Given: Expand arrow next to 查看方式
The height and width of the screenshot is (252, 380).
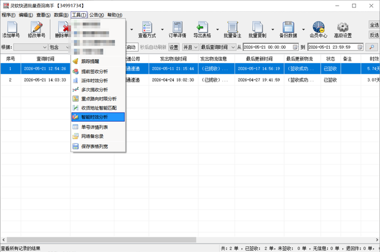Looking at the screenshot, I should tap(163, 30).
